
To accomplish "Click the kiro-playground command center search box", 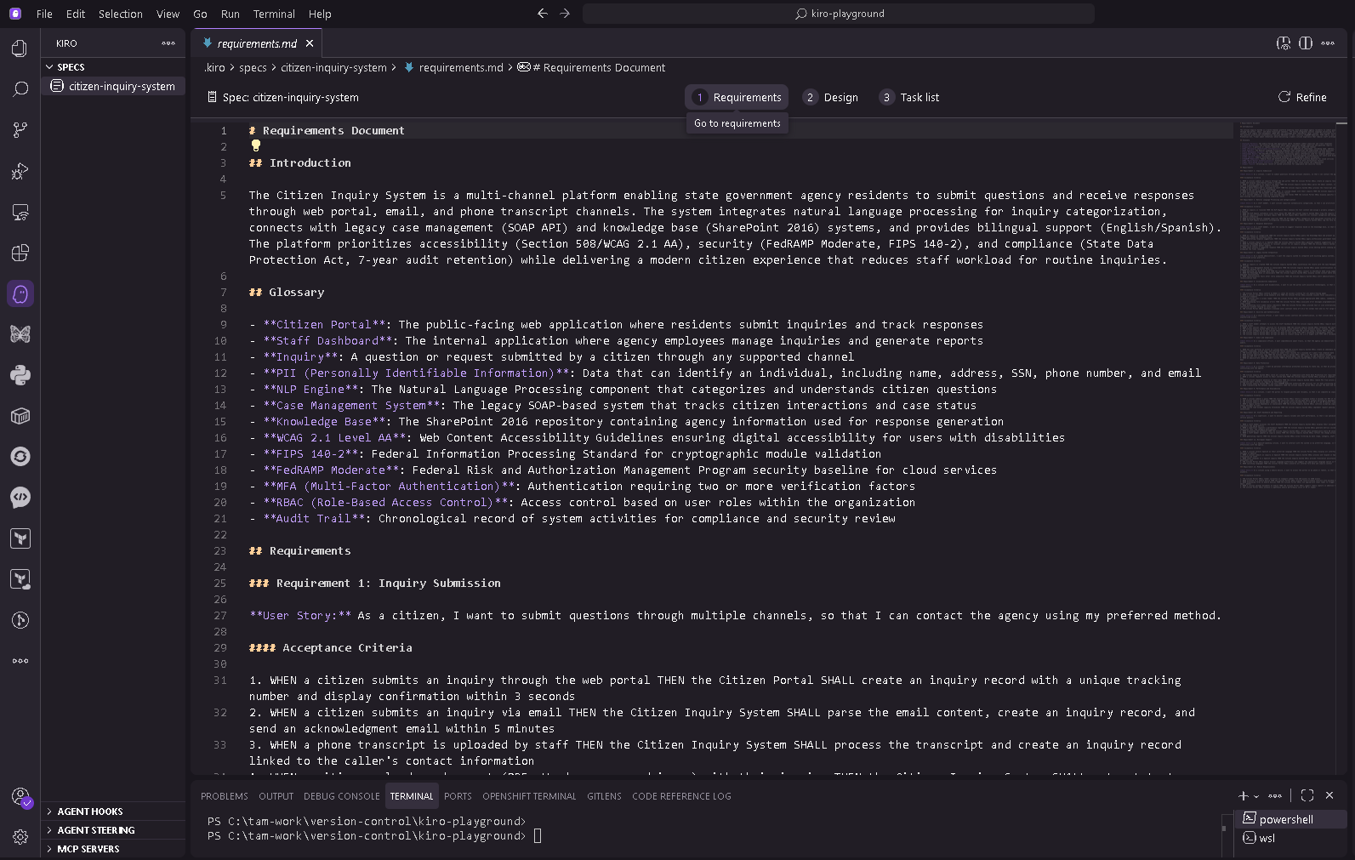I will [x=838, y=14].
